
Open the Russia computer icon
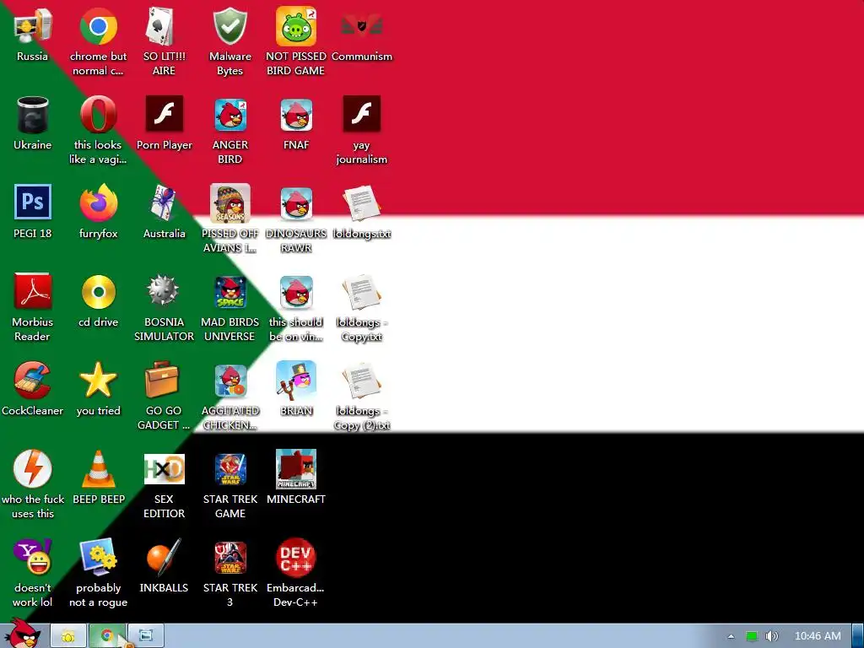click(33, 26)
